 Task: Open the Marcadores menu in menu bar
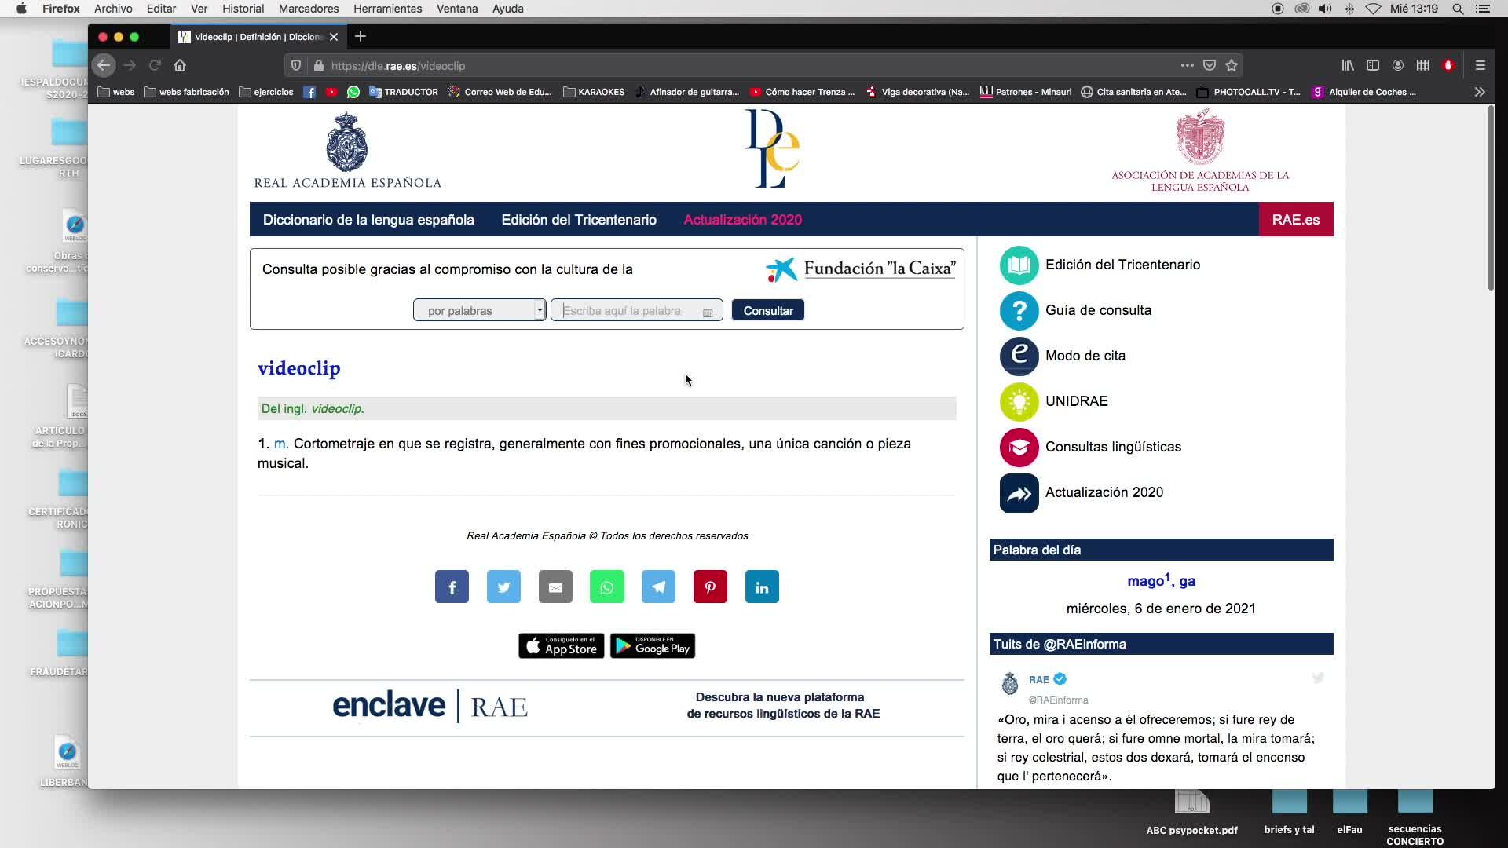[x=309, y=9]
